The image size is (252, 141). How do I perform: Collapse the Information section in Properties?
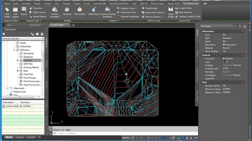click(x=243, y=31)
